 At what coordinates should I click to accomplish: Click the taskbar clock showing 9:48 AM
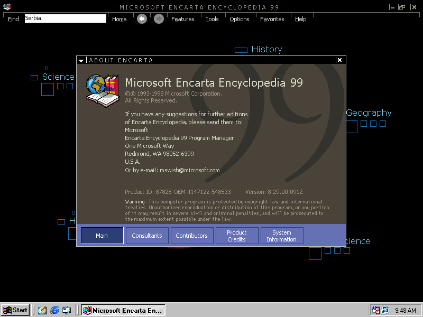coord(406,311)
